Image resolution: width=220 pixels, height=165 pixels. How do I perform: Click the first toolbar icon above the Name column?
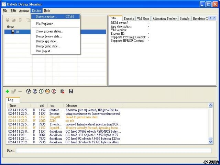pos(8,20)
